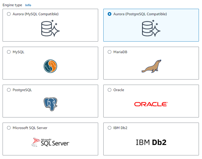This screenshot has width=202, height=159.
Task: Click the red Oracle logo
Action: [x=151, y=104]
